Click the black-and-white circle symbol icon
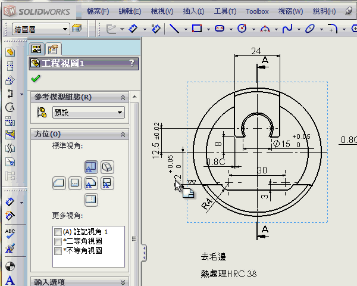This screenshot has width=357, height=286. [10, 266]
